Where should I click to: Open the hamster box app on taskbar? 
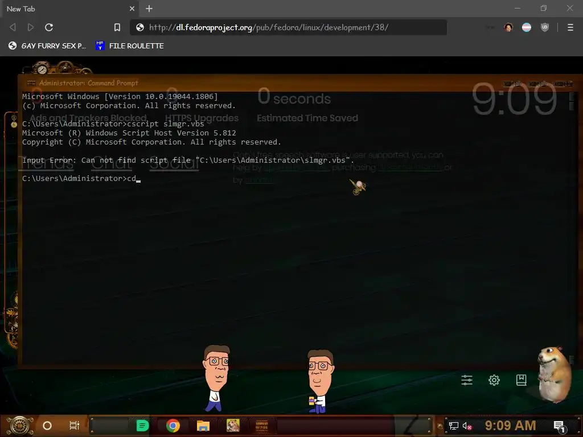(x=233, y=426)
